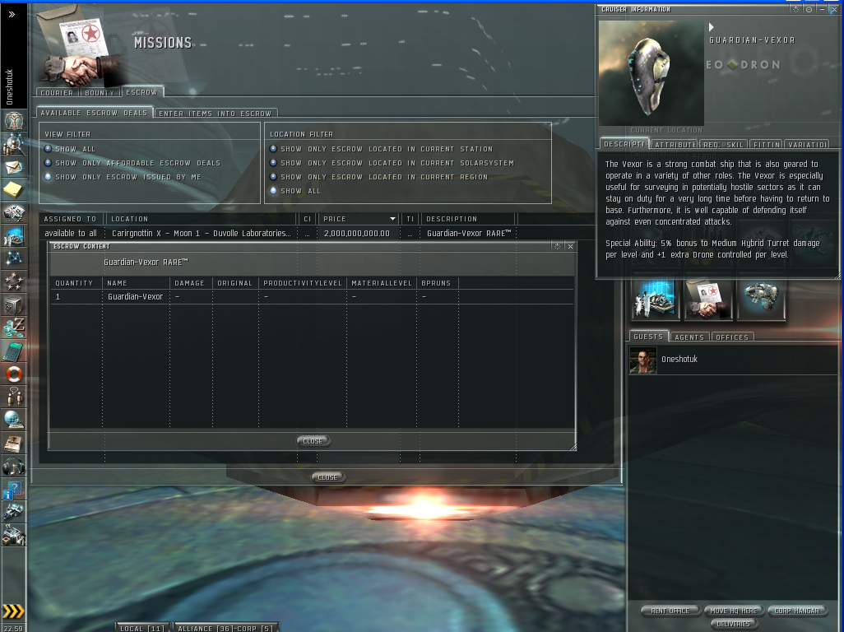This screenshot has height=632, width=844.
Task: Switch to the Offices tab
Action: coord(732,337)
